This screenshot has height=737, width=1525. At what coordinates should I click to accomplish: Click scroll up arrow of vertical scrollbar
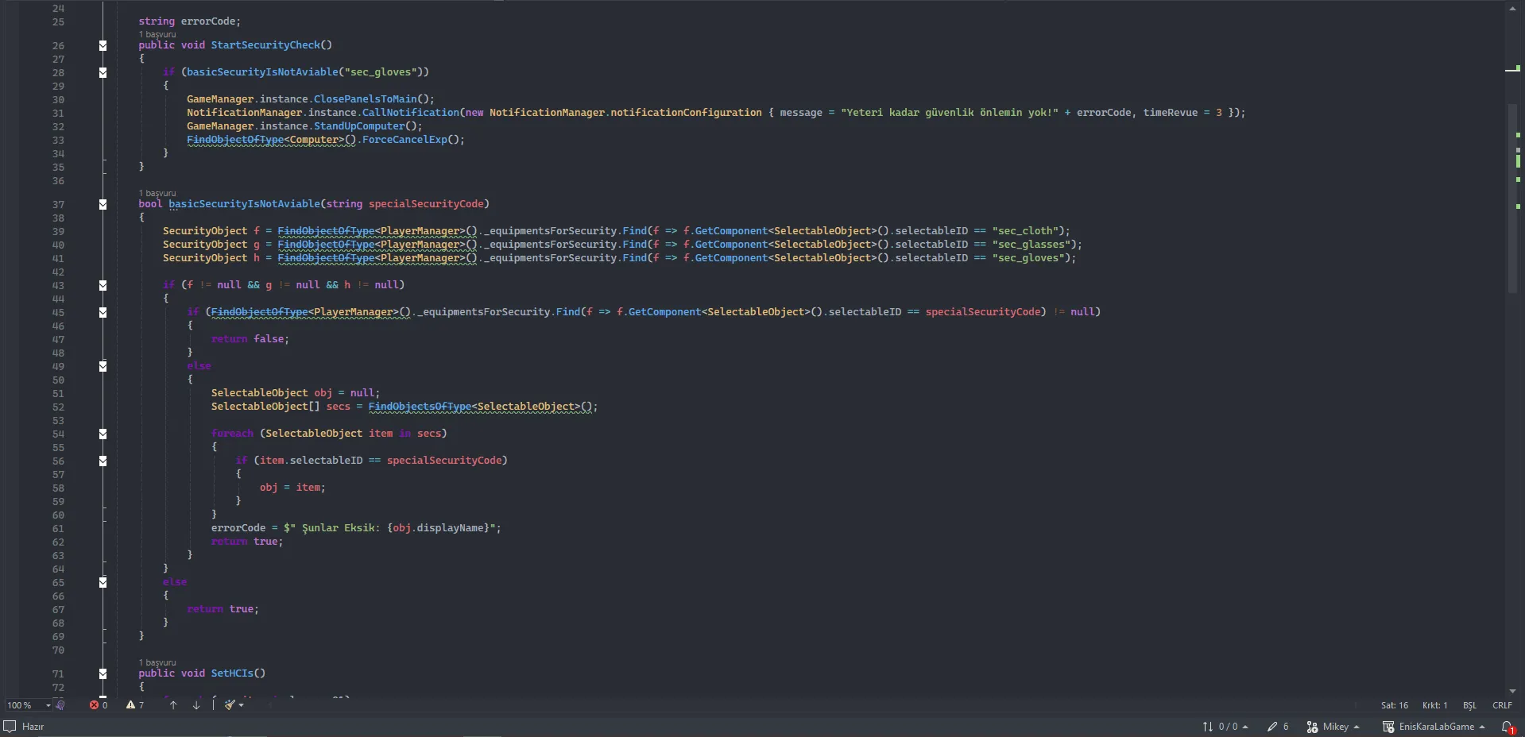tap(1512, 9)
